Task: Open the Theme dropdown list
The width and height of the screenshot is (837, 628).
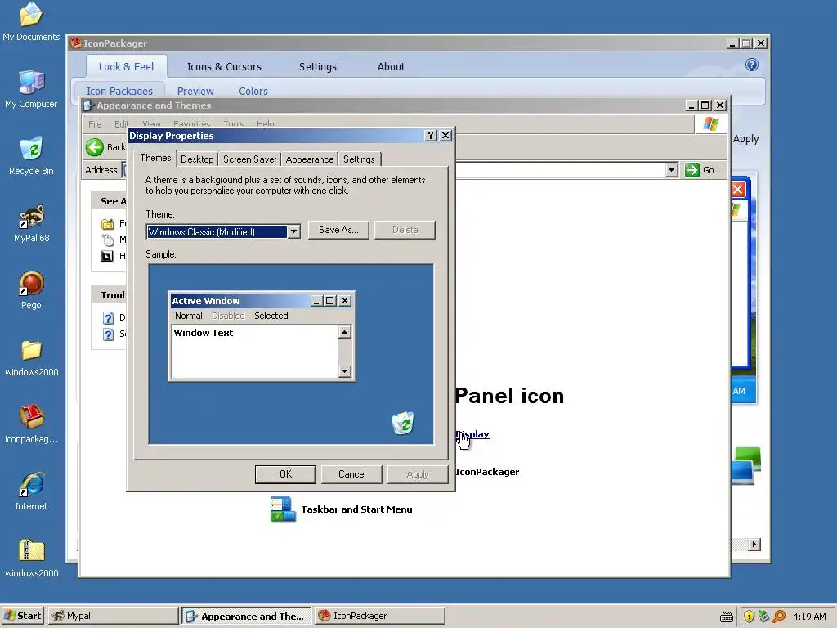Action: [x=293, y=231]
